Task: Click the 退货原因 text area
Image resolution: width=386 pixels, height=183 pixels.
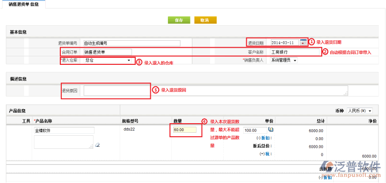Action: 216,90
